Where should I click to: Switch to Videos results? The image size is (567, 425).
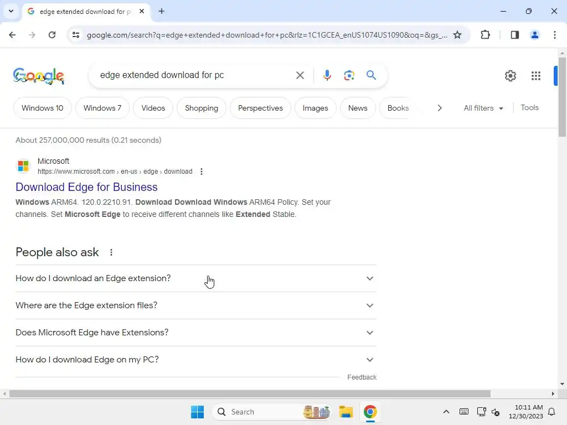(x=153, y=108)
